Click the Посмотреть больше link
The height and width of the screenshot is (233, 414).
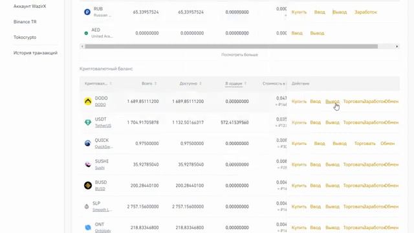pos(239,54)
